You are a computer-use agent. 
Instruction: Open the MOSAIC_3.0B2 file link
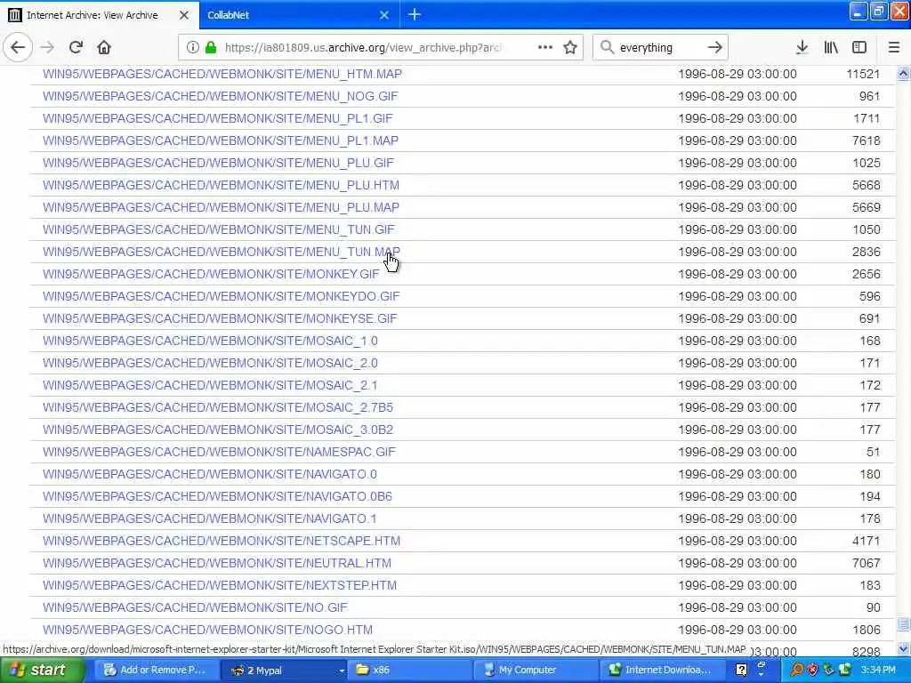point(218,430)
